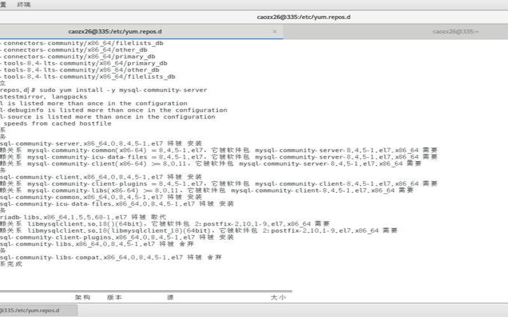Open the 终端 menu in top panel
This screenshot has width=508, height=317.
23,4
